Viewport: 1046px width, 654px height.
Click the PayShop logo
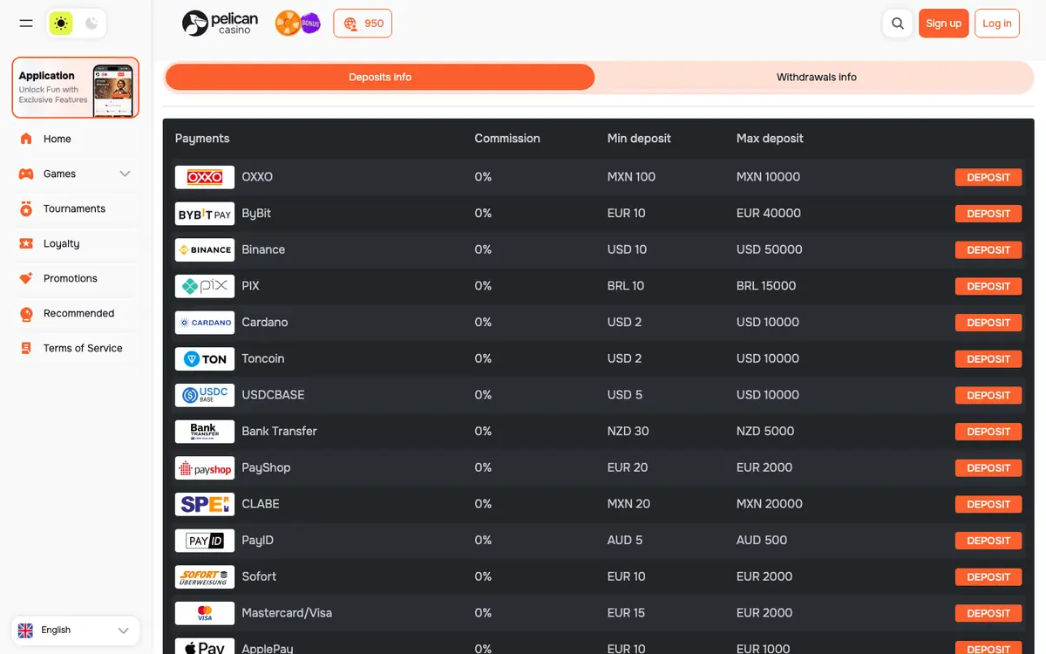point(205,467)
